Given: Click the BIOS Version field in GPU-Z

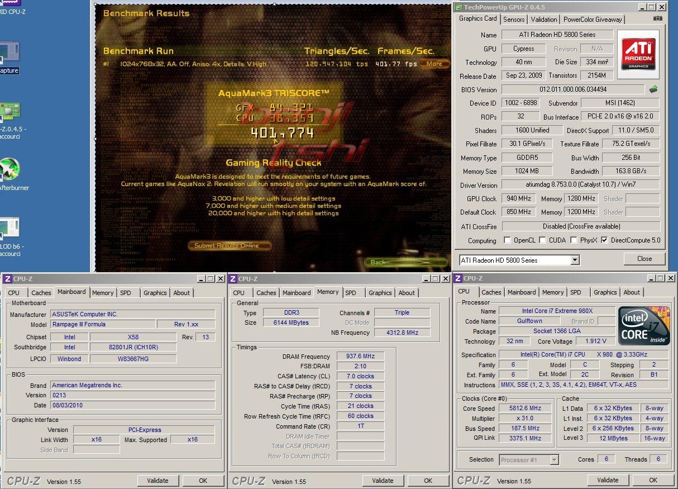Looking at the screenshot, I should click(573, 89).
